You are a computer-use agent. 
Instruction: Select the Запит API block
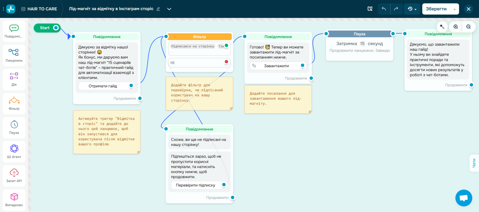tap(14, 176)
